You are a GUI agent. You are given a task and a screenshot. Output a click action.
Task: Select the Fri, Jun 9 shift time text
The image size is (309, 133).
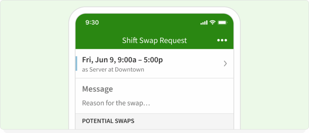point(122,60)
